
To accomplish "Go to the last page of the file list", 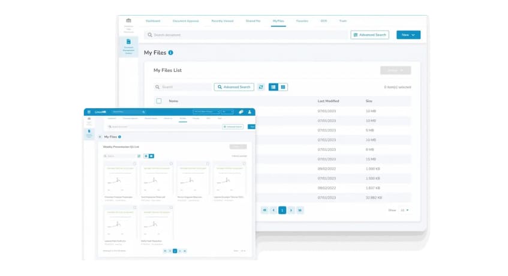I will [x=300, y=210].
